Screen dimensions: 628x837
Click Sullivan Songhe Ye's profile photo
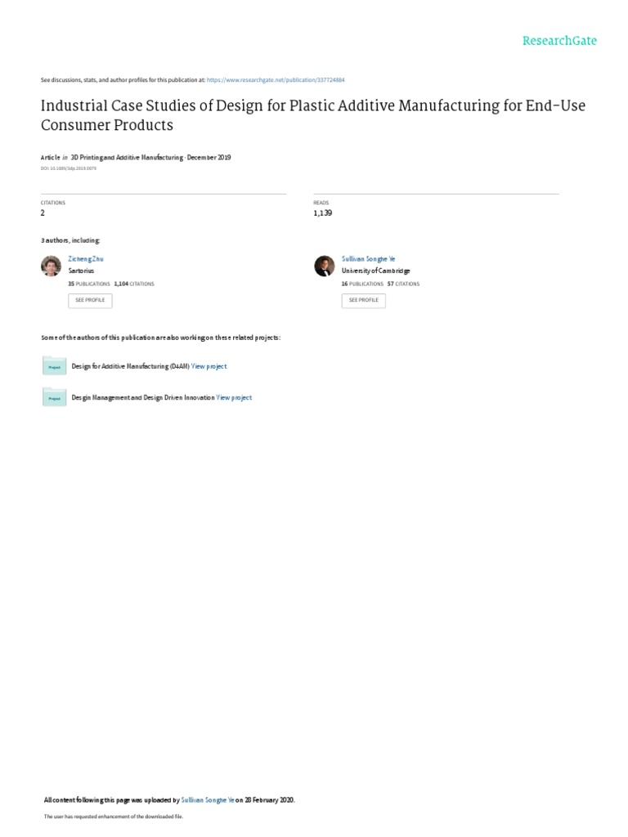(x=324, y=266)
